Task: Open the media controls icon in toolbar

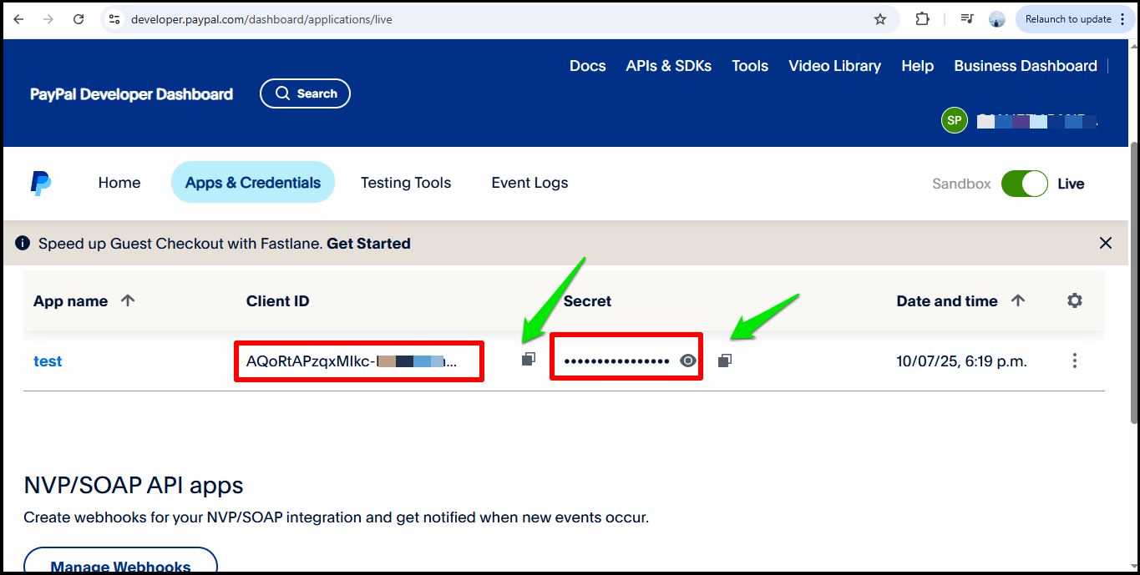Action: tap(967, 19)
